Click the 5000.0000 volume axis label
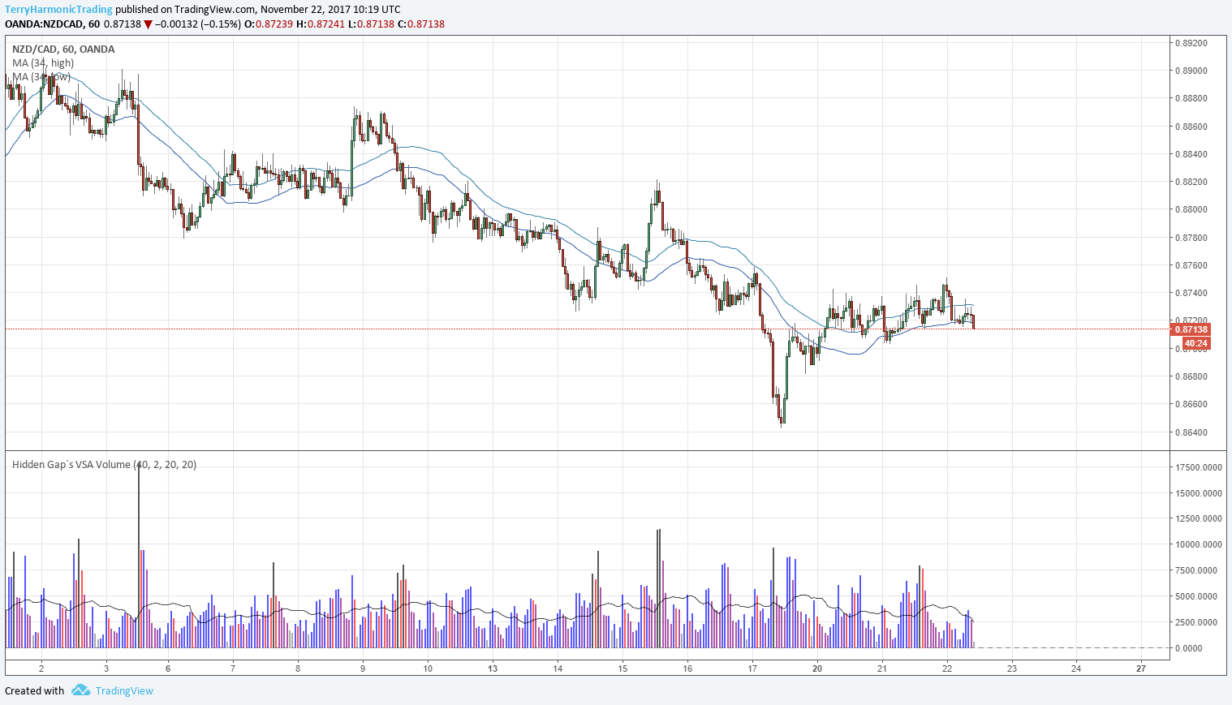 (1196, 596)
